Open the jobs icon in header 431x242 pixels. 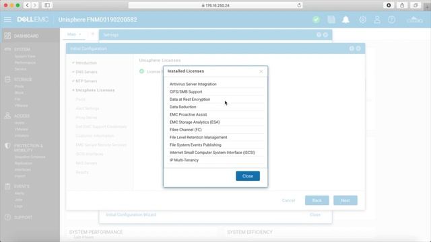click(331, 19)
